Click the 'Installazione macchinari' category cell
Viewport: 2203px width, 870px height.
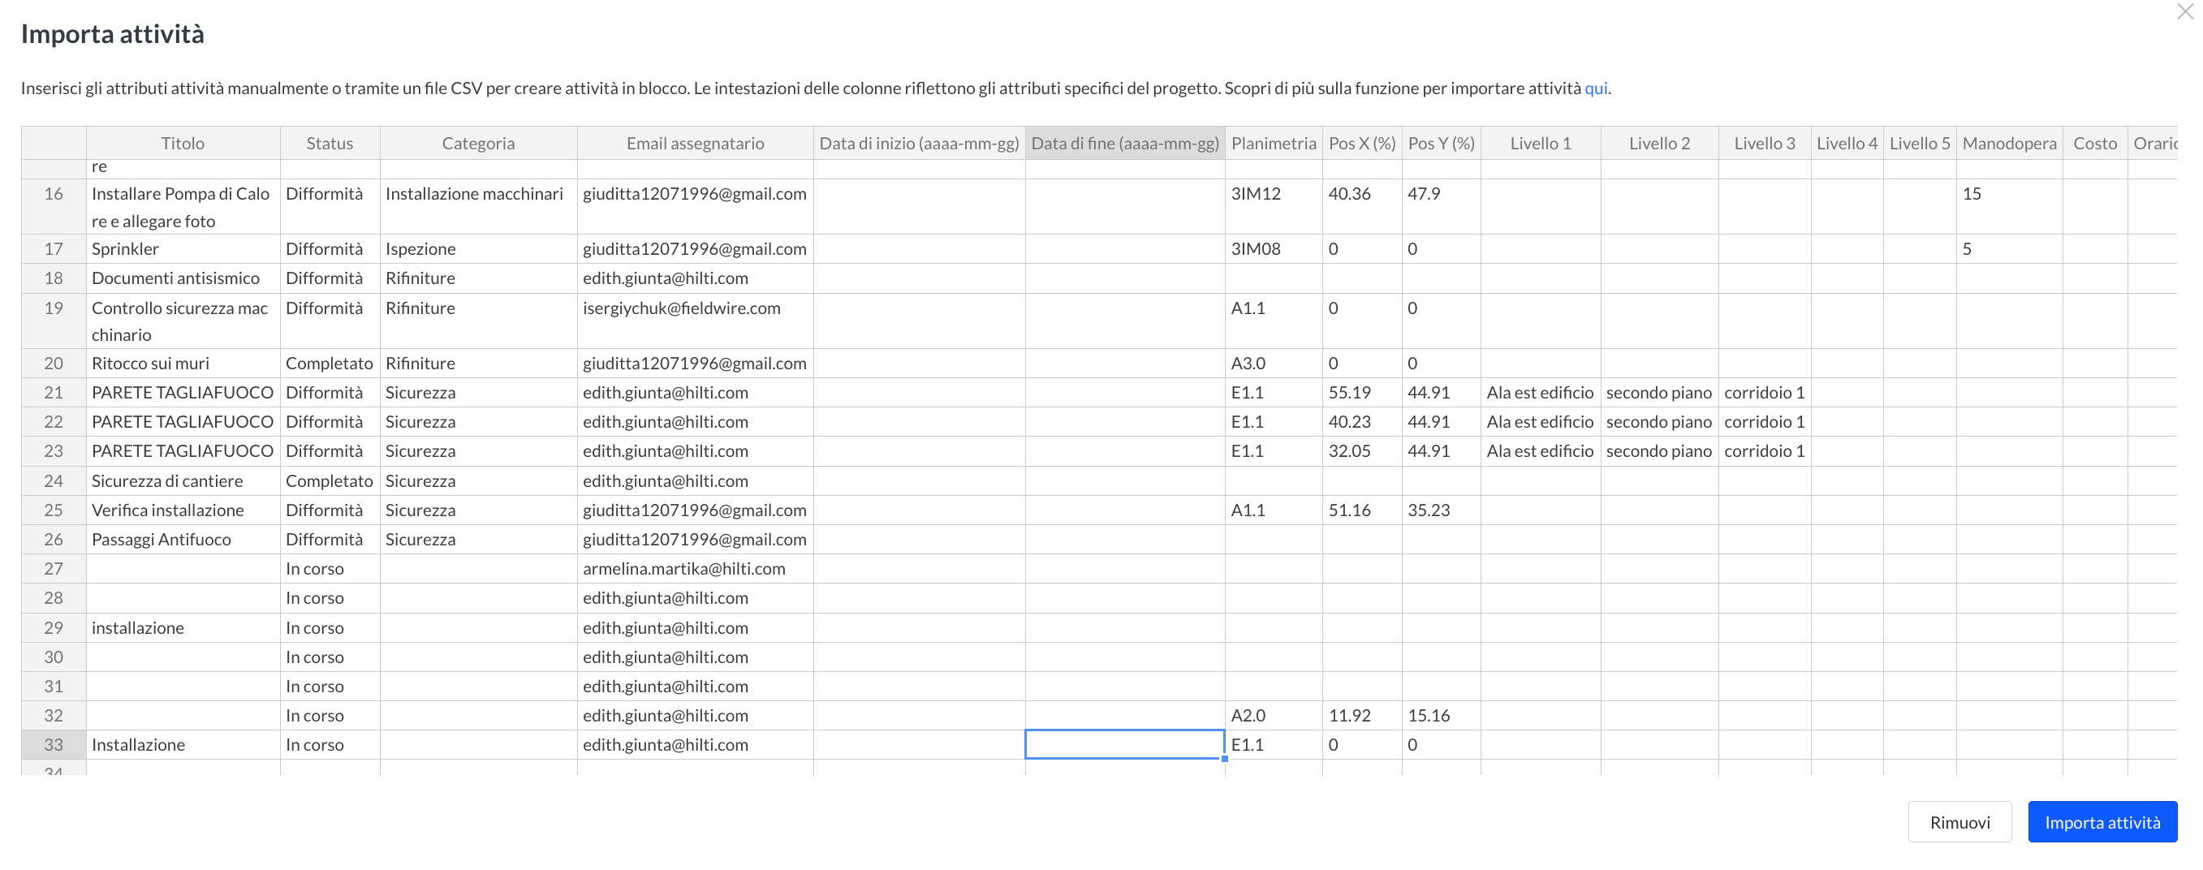click(x=478, y=206)
